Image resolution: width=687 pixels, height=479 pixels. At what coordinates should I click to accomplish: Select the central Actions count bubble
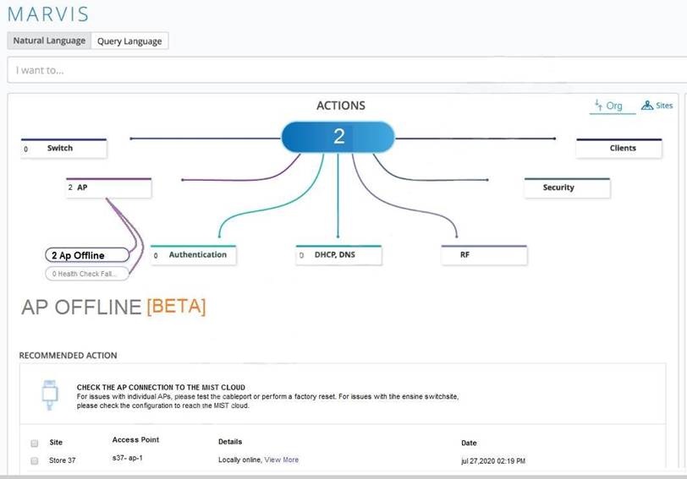(338, 137)
